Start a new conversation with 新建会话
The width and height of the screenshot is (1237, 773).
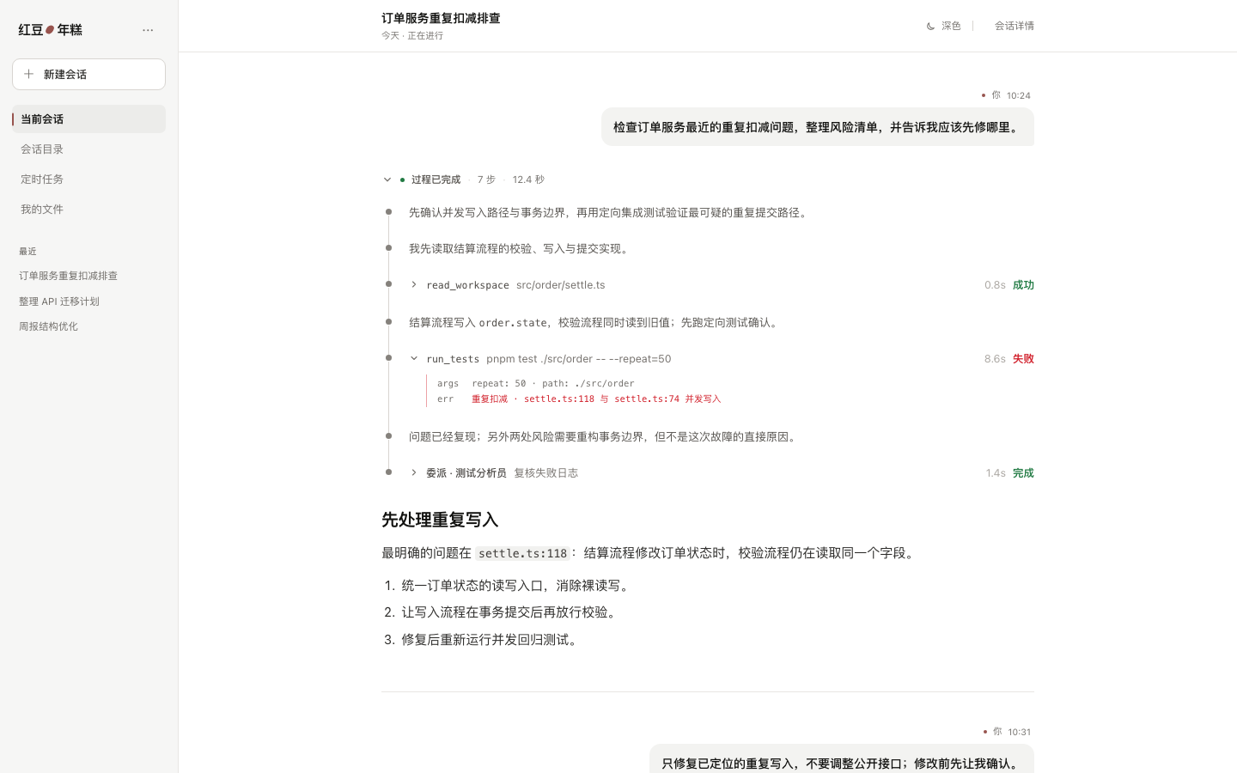pos(88,74)
